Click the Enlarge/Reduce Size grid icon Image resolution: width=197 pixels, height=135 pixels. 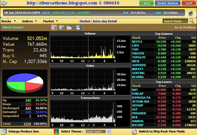4,132
